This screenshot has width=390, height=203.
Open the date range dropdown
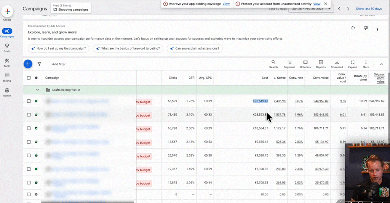click(310, 9)
